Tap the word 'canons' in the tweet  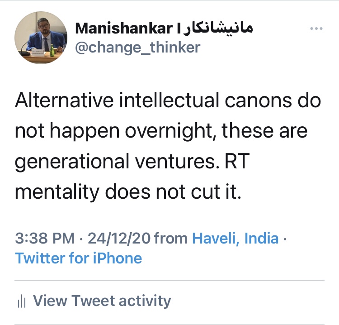pos(251,100)
